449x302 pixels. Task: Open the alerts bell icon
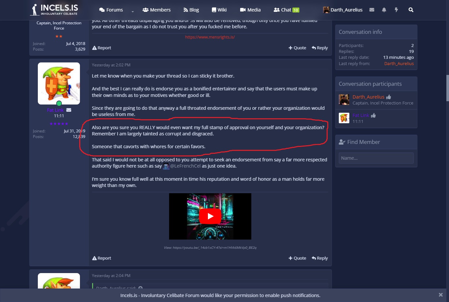[x=384, y=10]
